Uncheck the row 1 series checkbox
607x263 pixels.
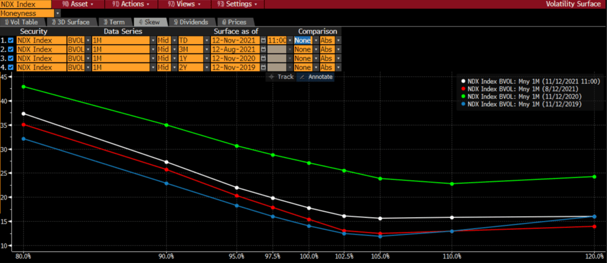click(x=11, y=40)
